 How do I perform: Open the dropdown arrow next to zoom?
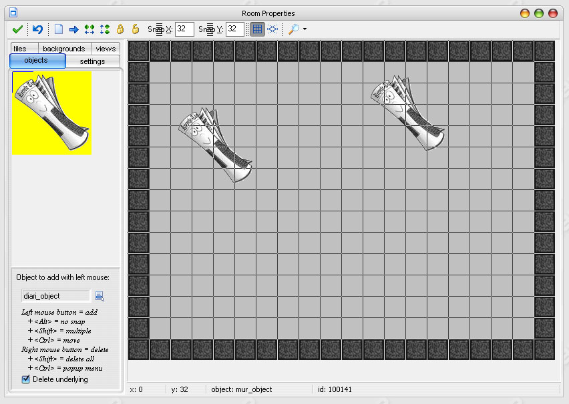pyautogui.click(x=305, y=29)
